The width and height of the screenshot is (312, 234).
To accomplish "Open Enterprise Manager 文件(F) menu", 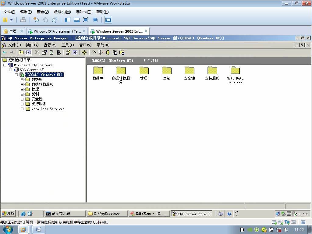I will coord(14,45).
